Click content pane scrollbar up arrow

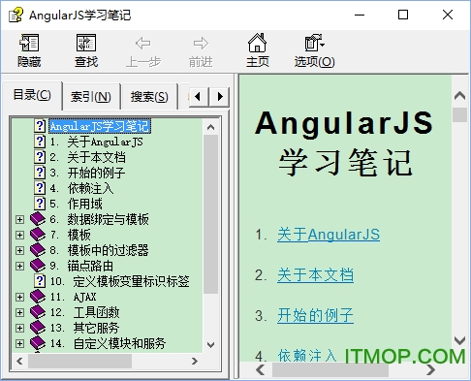pos(459,96)
